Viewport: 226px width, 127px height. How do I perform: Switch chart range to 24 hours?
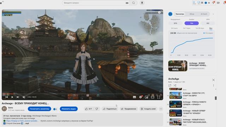[x=174, y=28]
